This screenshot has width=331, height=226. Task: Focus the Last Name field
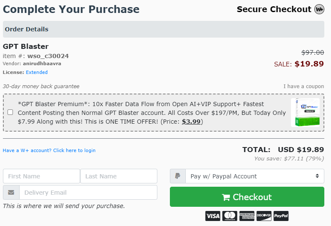(119, 176)
